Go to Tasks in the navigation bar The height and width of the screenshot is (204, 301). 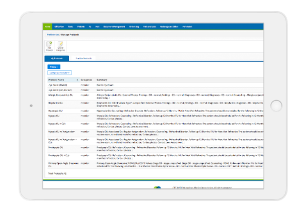tap(71, 27)
